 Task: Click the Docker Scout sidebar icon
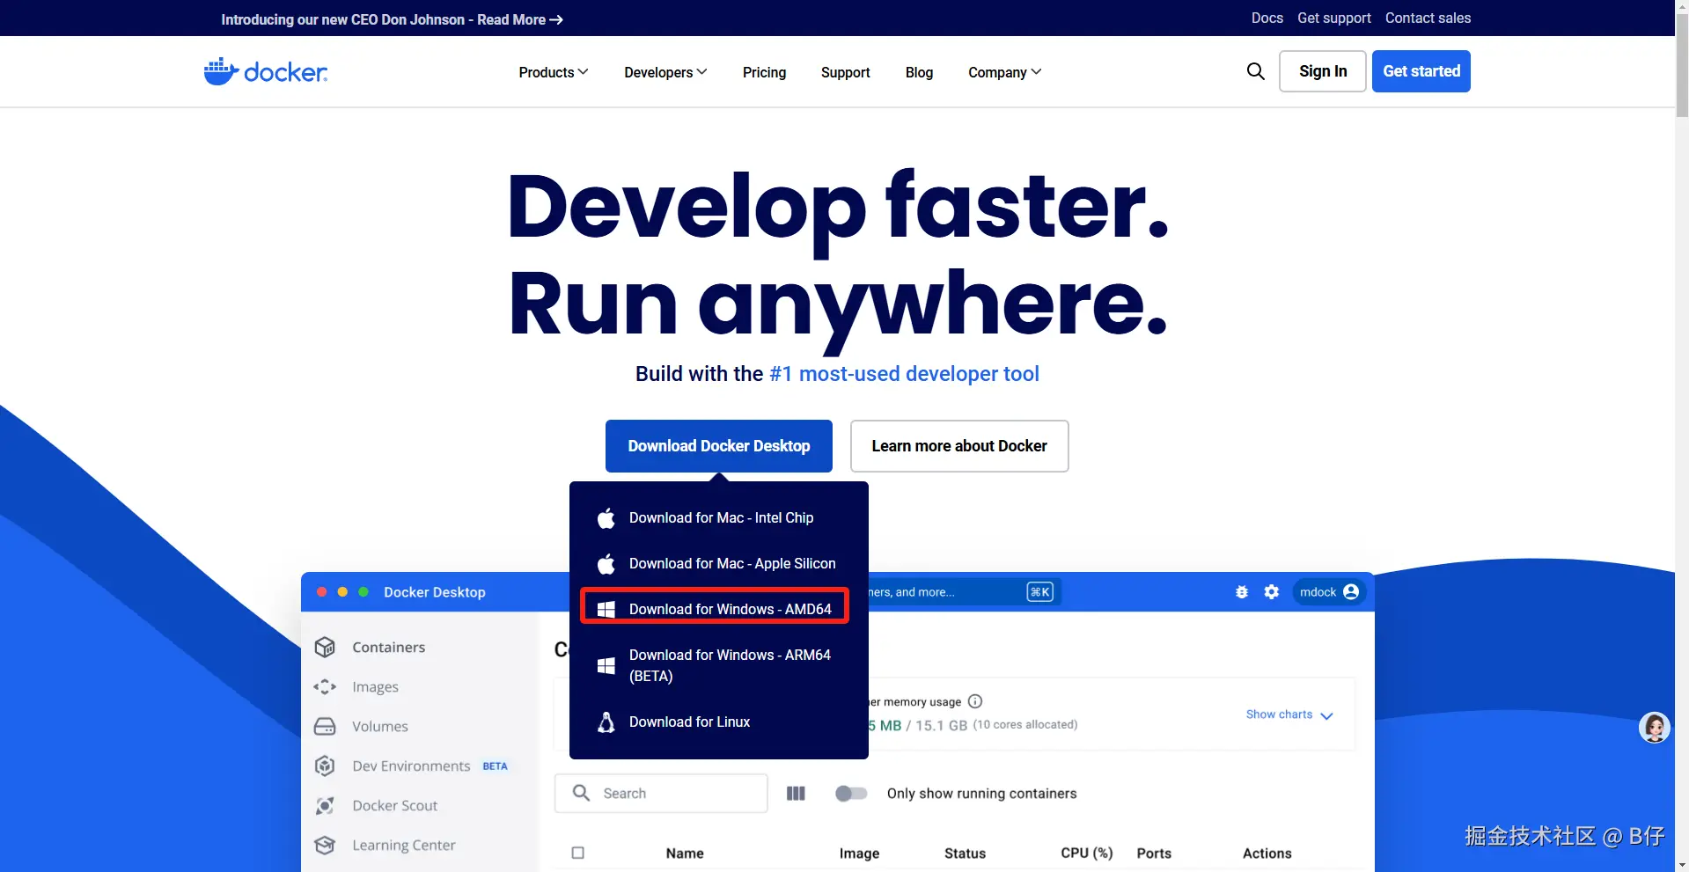(x=325, y=806)
